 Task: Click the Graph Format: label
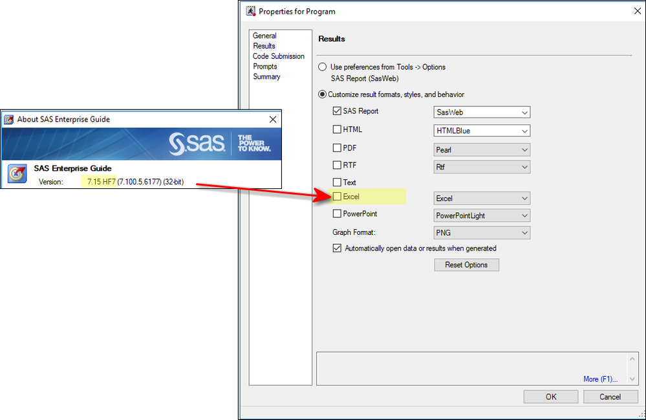354,232
